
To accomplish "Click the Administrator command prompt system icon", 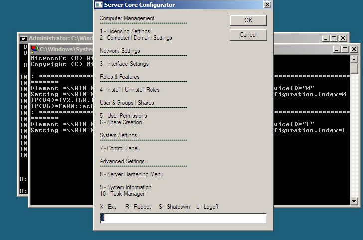I will 23,38.
